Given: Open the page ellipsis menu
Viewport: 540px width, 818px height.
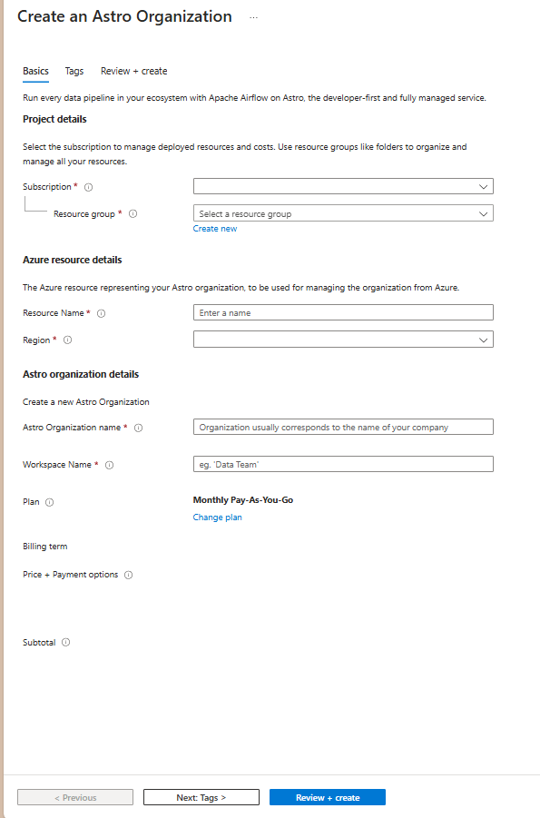Looking at the screenshot, I should [253, 16].
